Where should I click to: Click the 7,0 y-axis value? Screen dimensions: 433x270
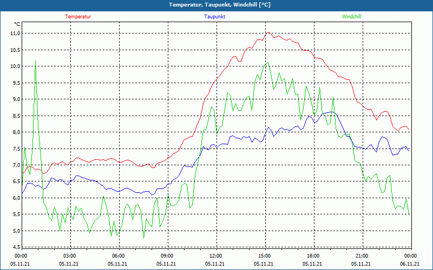(x=16, y=165)
